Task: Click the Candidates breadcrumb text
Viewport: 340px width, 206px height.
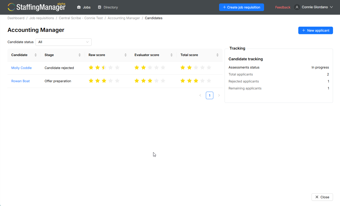Action: [154, 18]
